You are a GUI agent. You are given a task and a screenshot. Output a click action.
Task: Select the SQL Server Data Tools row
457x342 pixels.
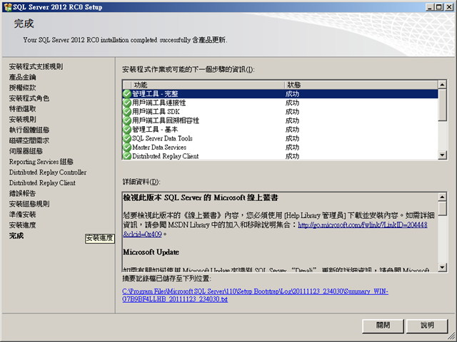tap(280, 138)
